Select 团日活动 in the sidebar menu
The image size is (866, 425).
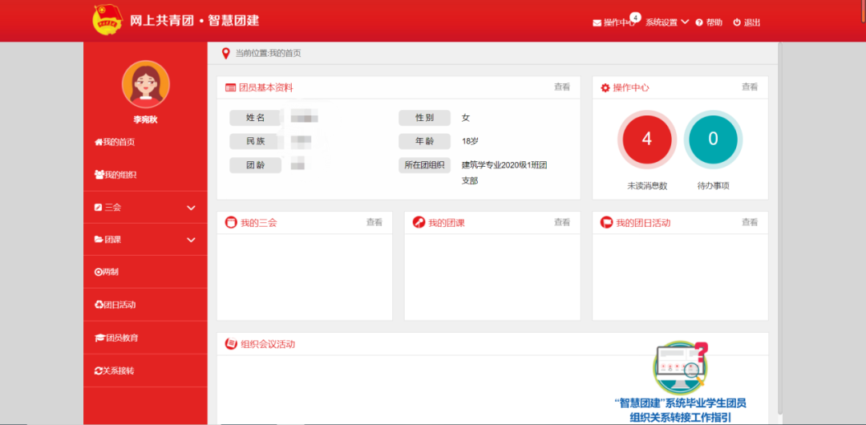click(x=115, y=305)
